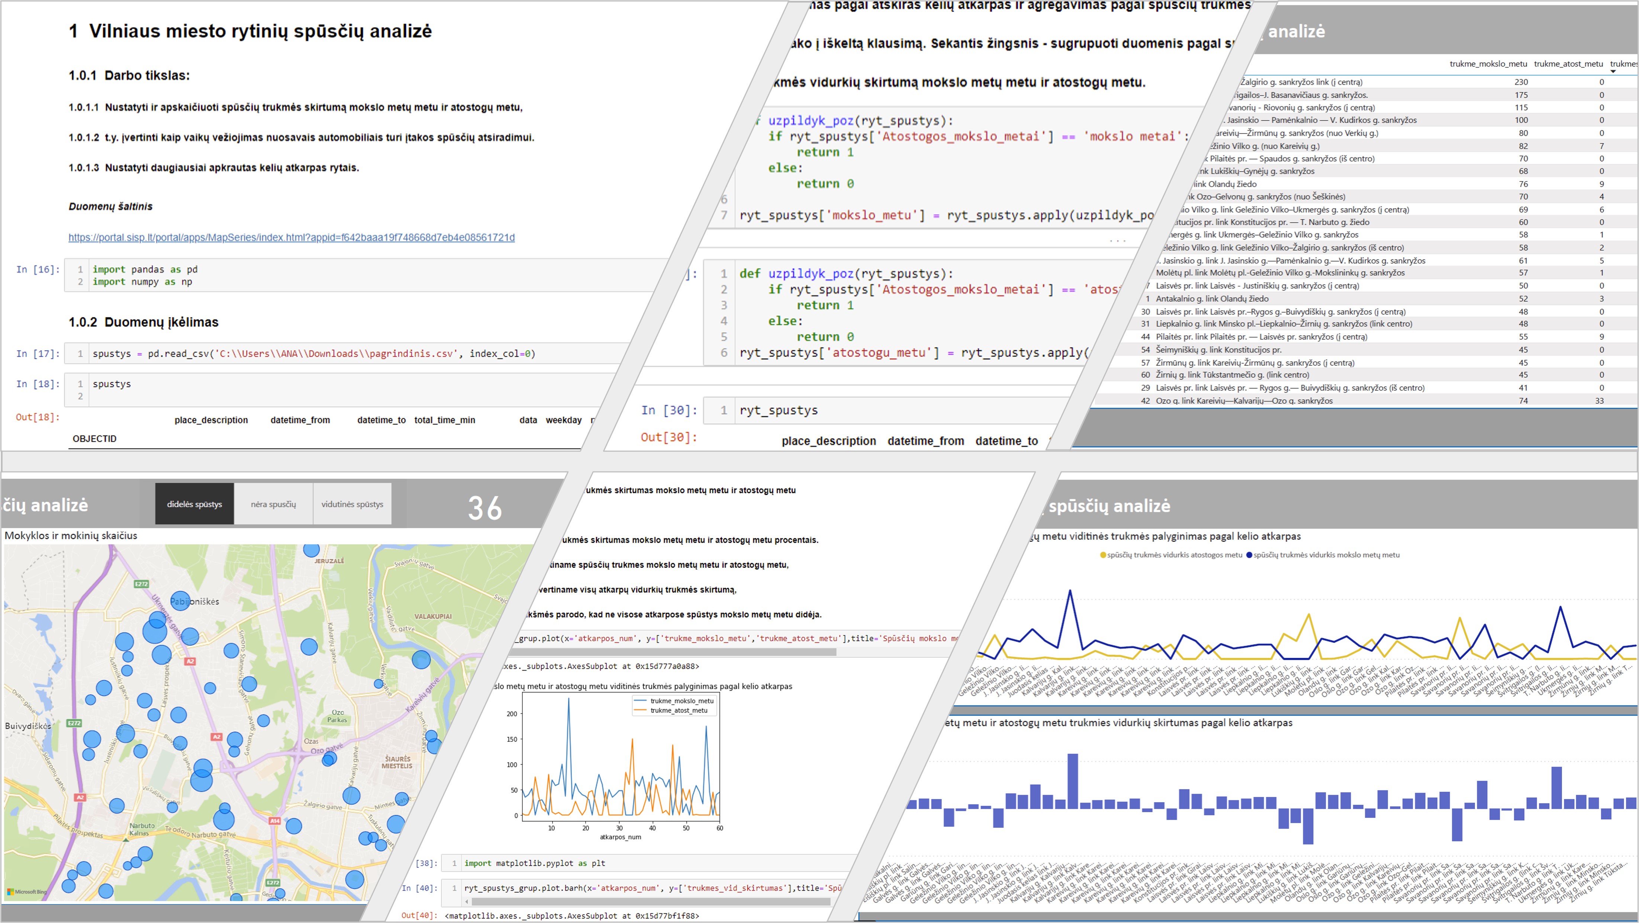Click the 'weekday' column header in Out[18]
Screen dimensions: 1639x923
coord(564,420)
